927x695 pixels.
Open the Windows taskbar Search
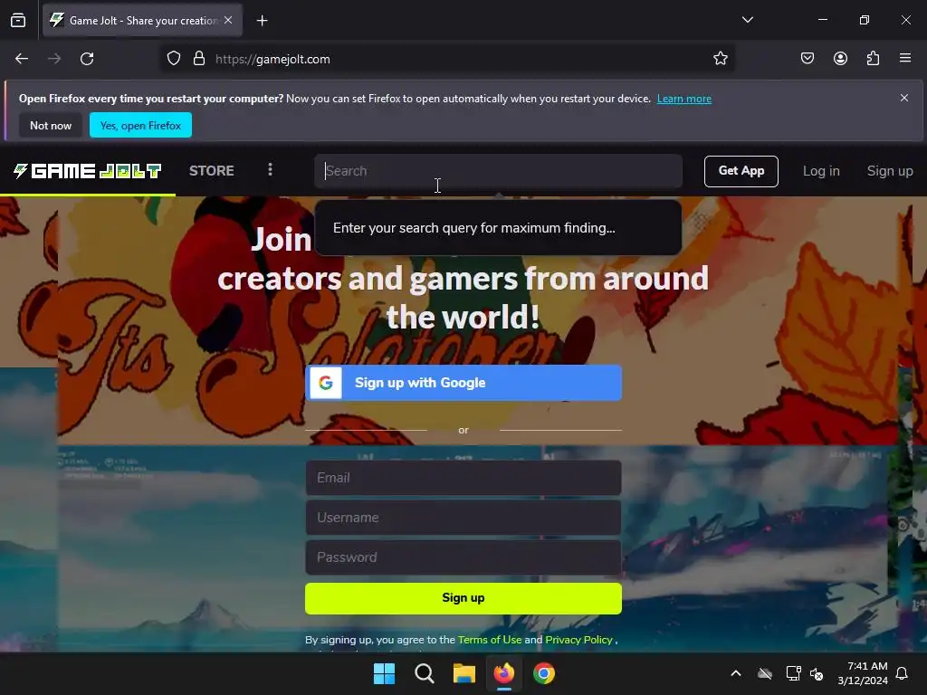(425, 673)
